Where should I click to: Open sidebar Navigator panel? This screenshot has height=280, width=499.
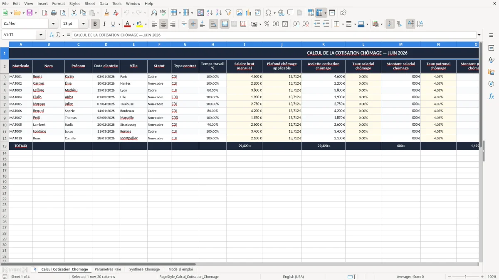[x=491, y=84]
